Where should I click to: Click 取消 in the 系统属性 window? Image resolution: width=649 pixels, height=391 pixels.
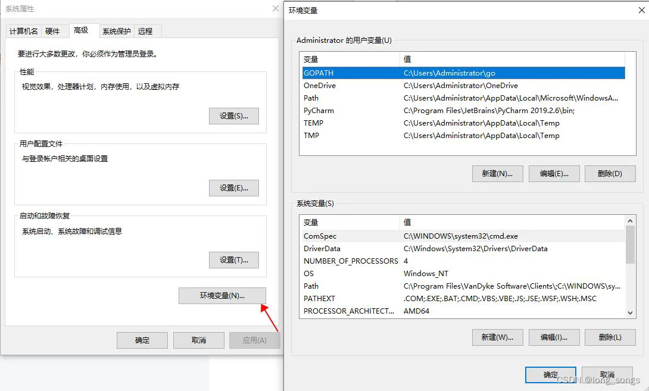click(x=199, y=340)
